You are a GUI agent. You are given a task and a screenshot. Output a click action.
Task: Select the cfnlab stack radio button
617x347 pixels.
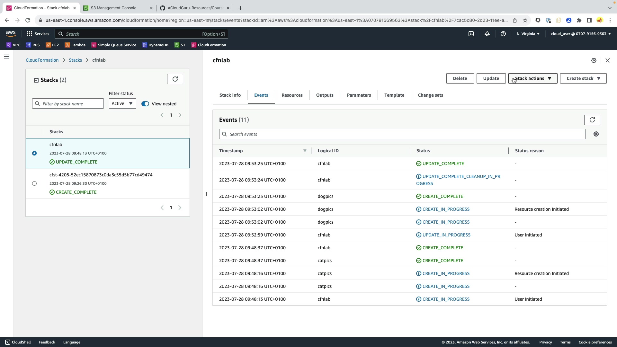(34, 153)
